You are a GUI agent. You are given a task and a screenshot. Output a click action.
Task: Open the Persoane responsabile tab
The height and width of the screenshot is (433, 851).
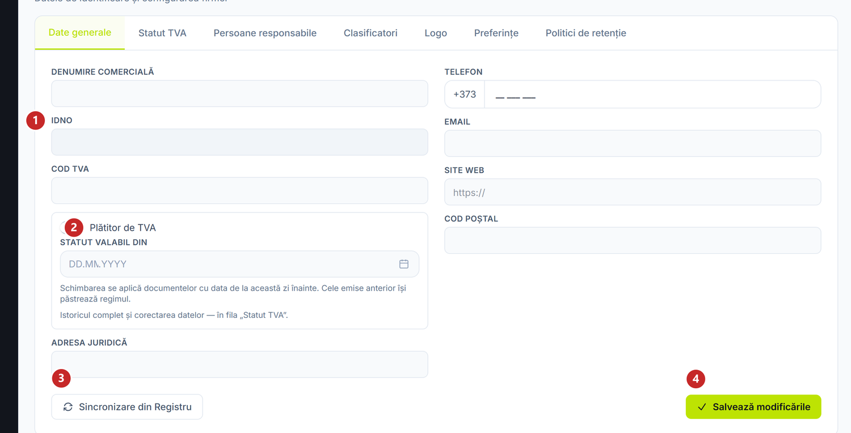click(265, 33)
